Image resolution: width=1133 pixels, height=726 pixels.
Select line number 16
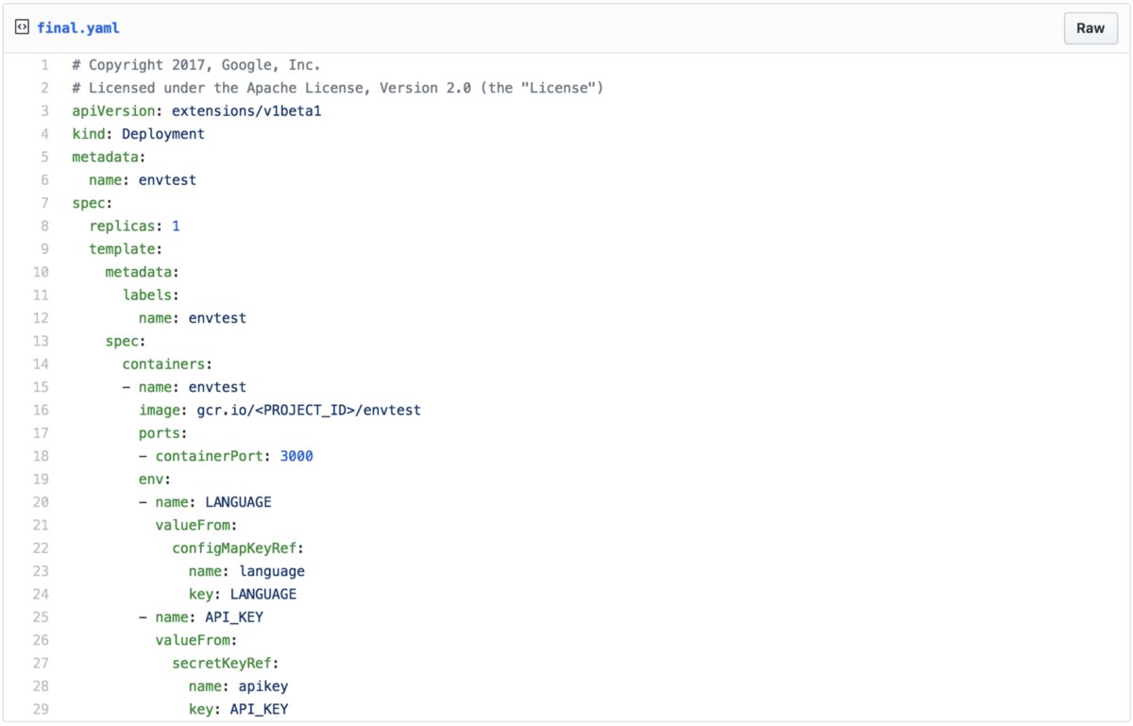pos(41,410)
